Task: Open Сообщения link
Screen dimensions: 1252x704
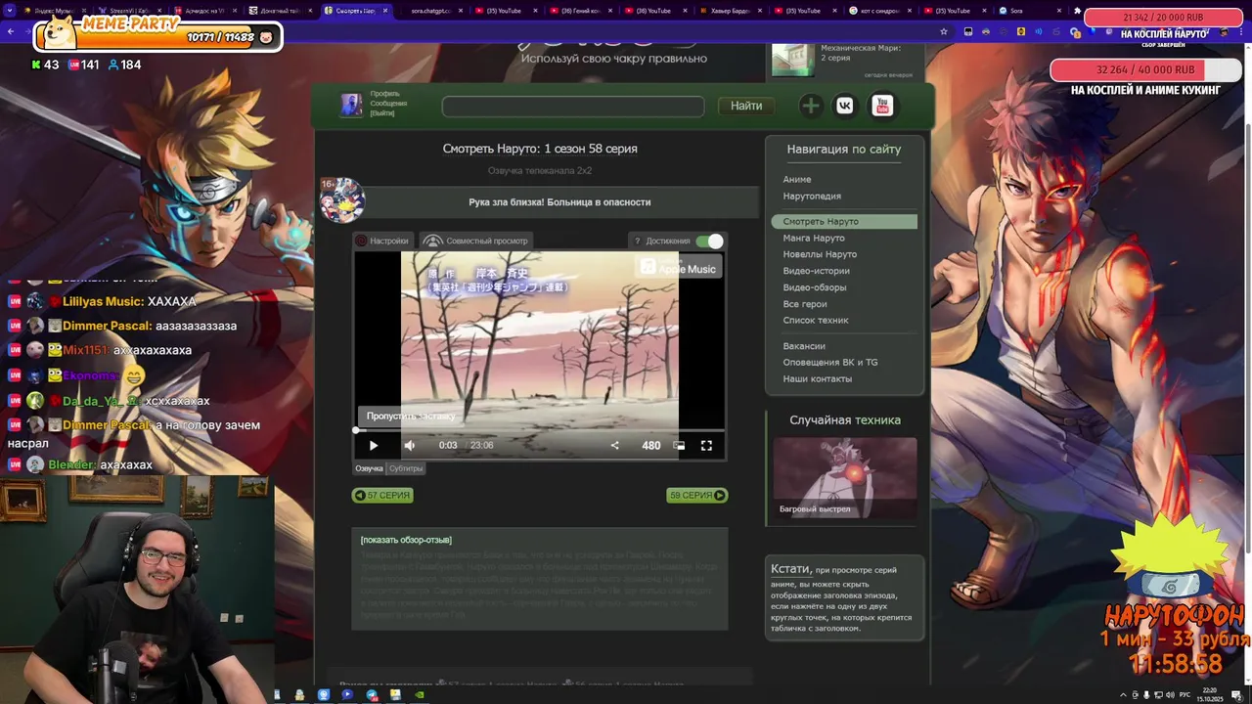Action: 388,104
